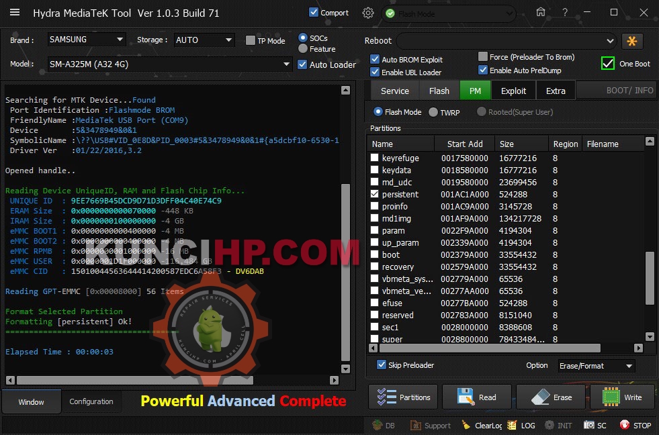This screenshot has width=659, height=435.
Task: Open the LOG viewer
Action: tap(521, 426)
